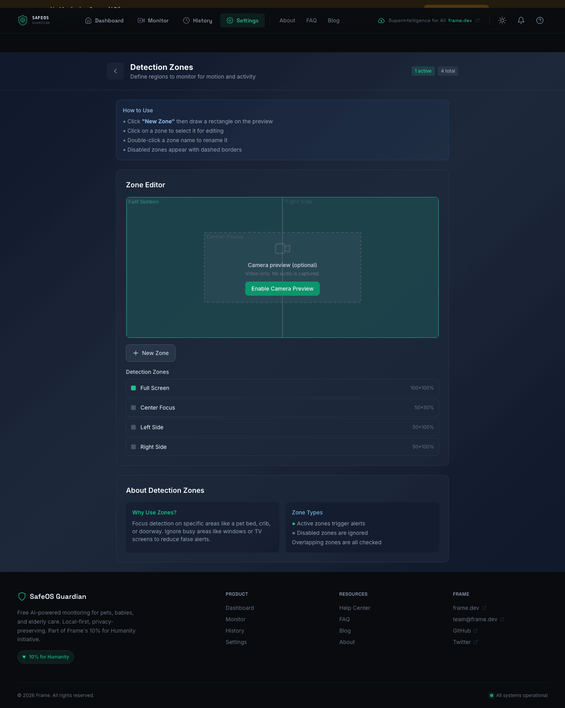
Task: Enable the Left Side zone indicator
Action: pos(133,427)
